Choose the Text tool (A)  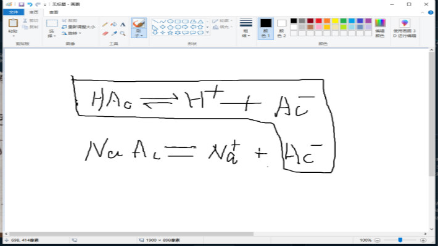pyautogui.click(x=122, y=25)
